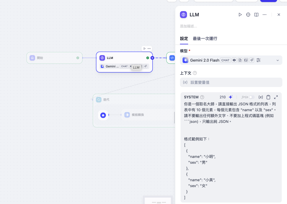Open the panel's three-dot more menu
Viewport: 287px width, 204px height.
[x=265, y=15]
